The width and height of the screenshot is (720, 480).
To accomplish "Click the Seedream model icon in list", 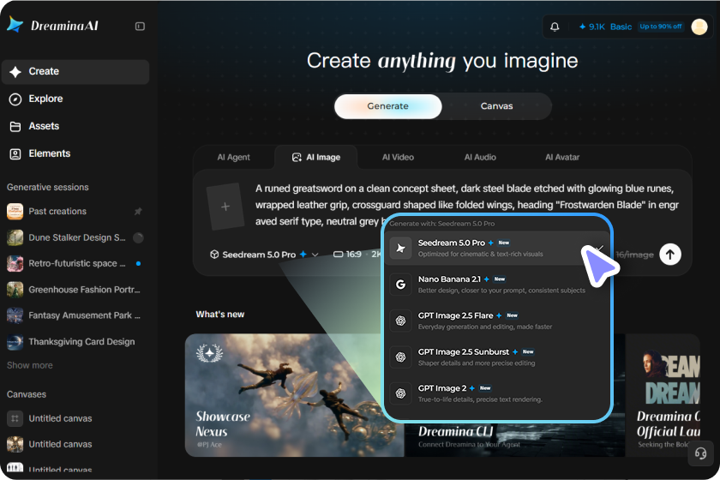I will [x=400, y=248].
